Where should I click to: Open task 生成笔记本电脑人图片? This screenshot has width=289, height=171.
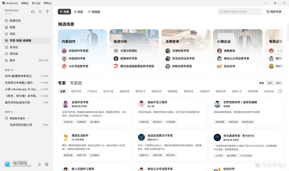coord(26,82)
